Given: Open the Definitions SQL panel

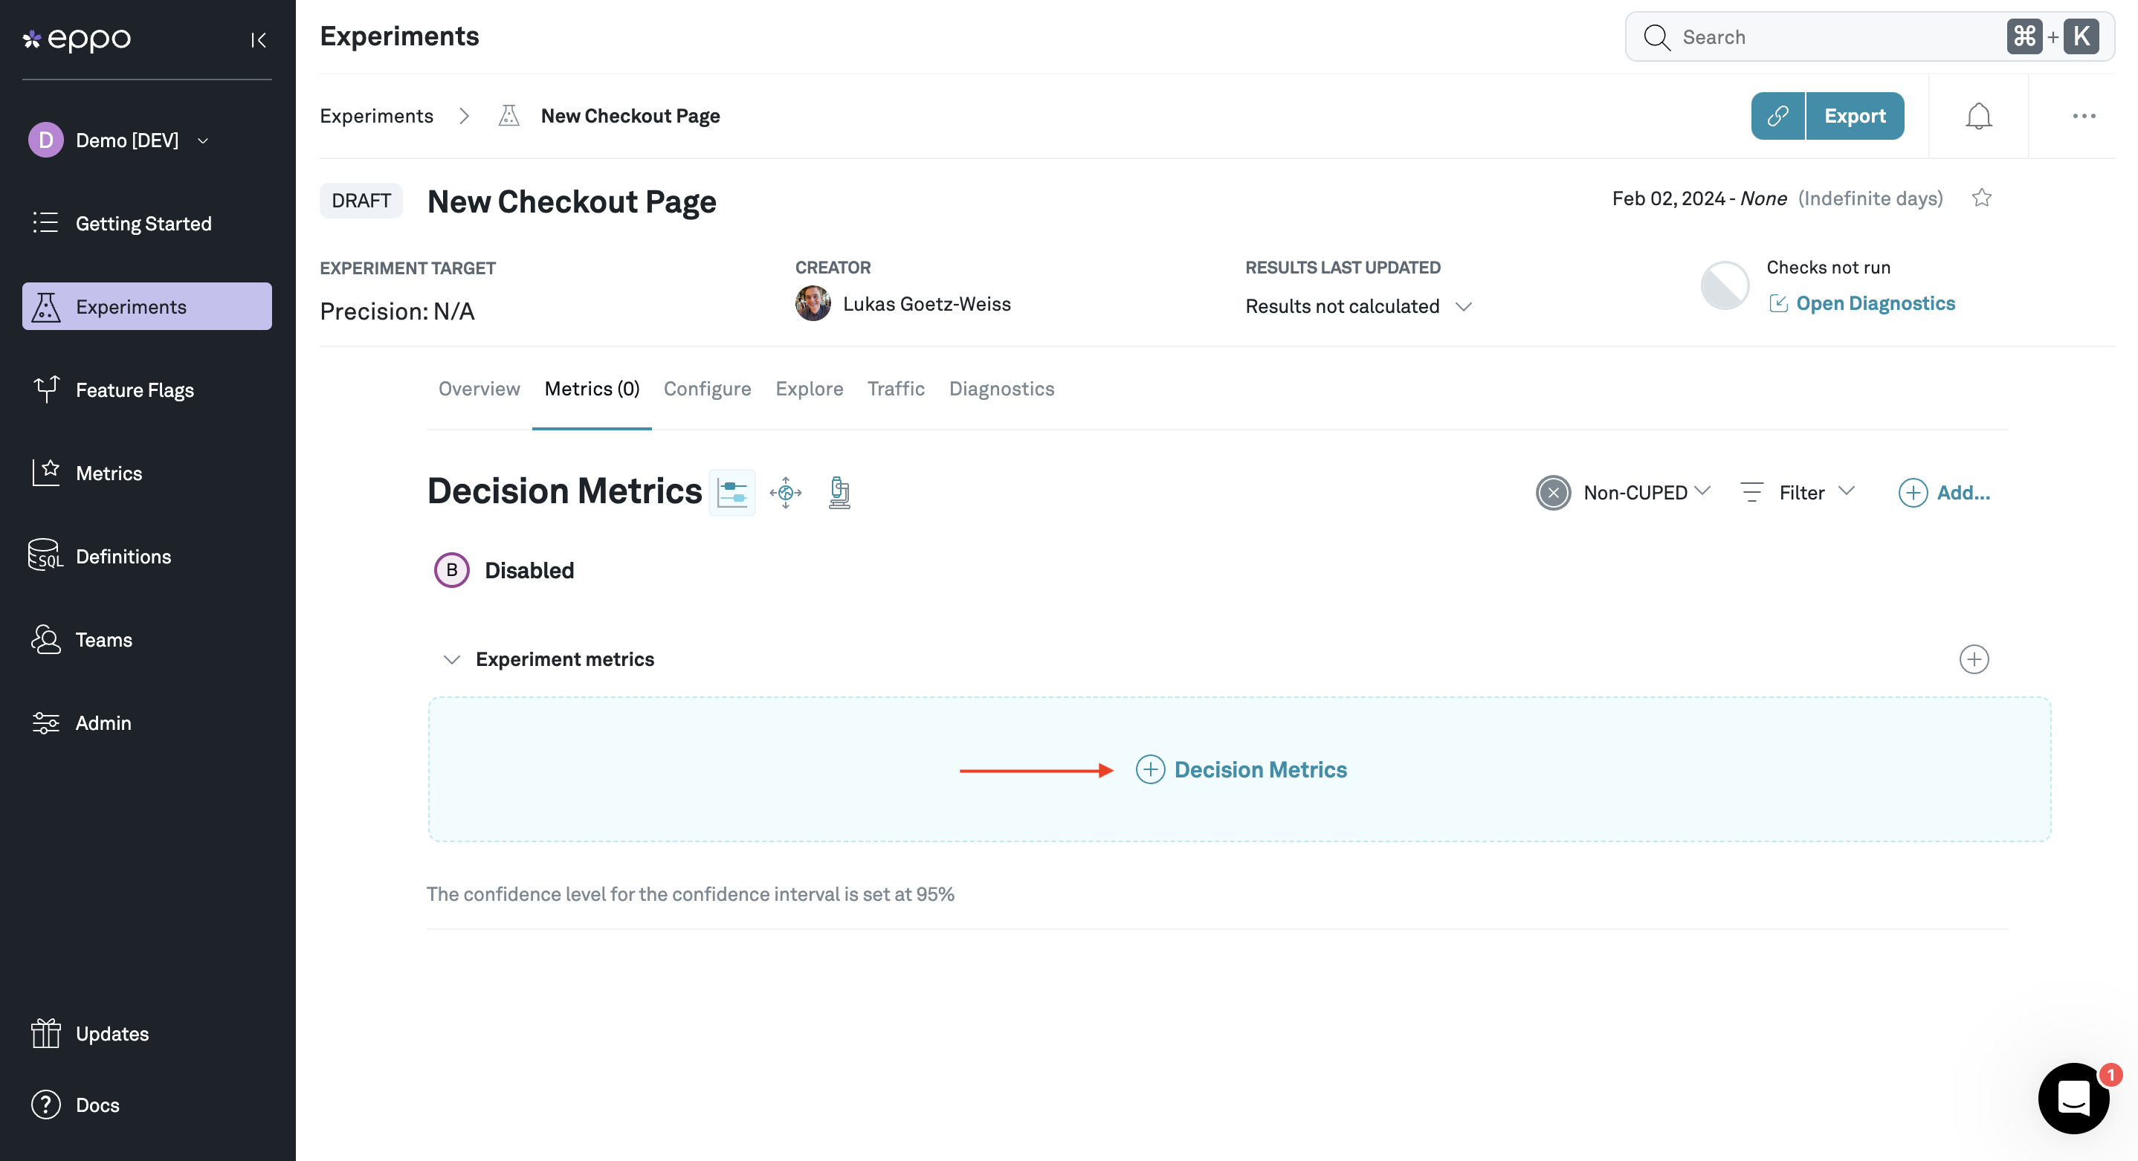Looking at the screenshot, I should click(x=45, y=555).
